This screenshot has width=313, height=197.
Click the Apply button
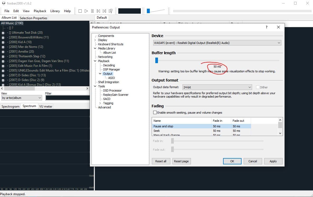[273, 161]
